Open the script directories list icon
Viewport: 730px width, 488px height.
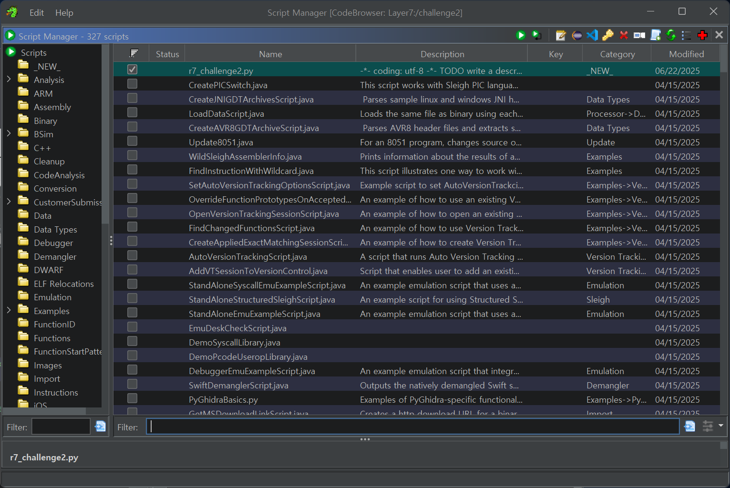click(686, 35)
